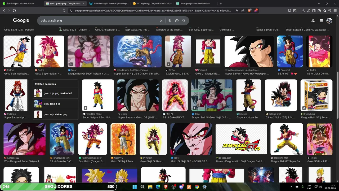Launch Microsoft Edge from the taskbar
The height and width of the screenshot is (191, 339).
coord(158,187)
